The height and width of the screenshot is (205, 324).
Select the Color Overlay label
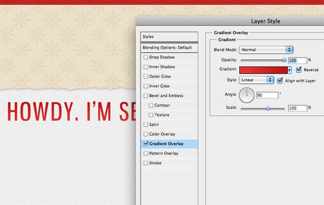coord(162,134)
